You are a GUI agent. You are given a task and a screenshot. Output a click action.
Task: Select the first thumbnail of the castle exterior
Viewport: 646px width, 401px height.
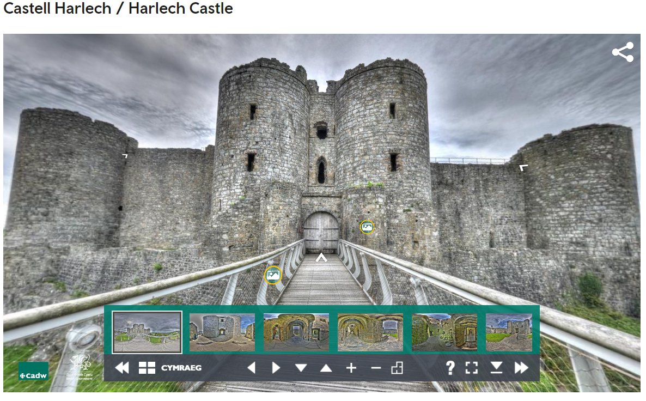point(147,332)
